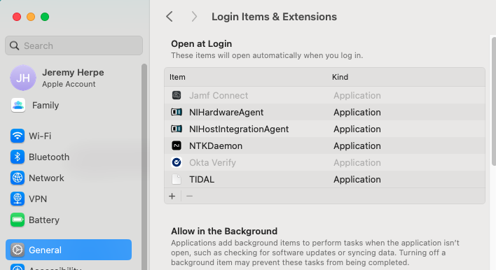
Task: Click the NIHardwareAgent app icon
Action: (177, 112)
